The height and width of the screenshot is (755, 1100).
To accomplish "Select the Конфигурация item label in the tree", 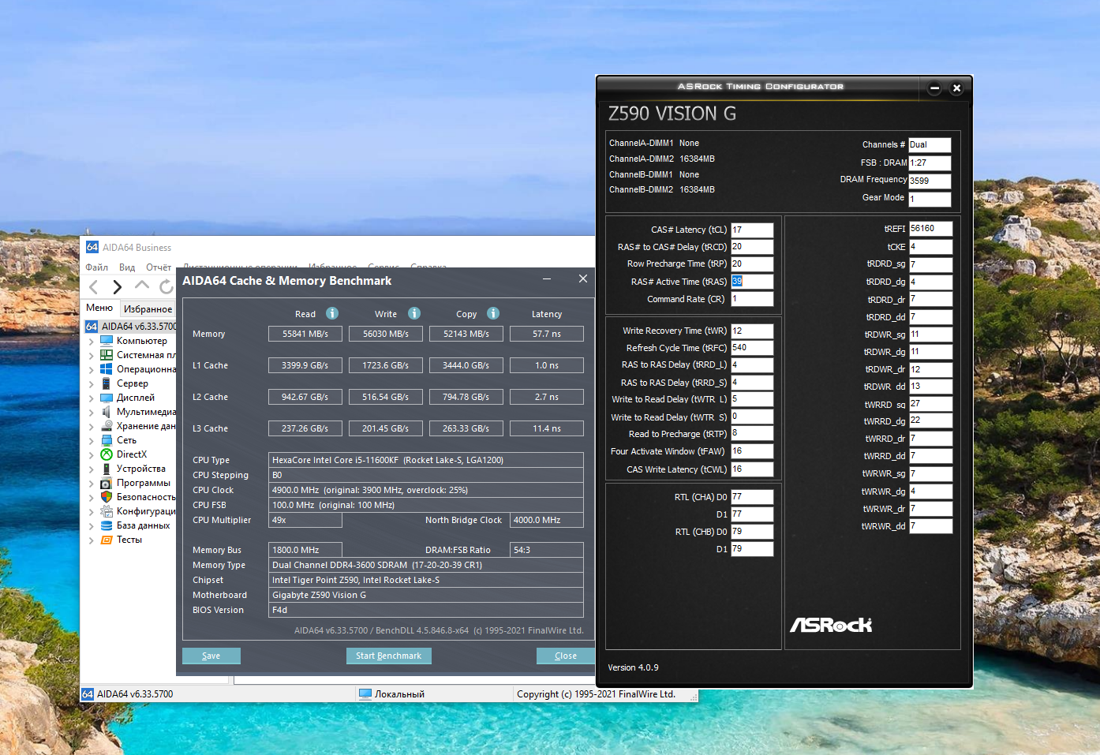I will 147,511.
